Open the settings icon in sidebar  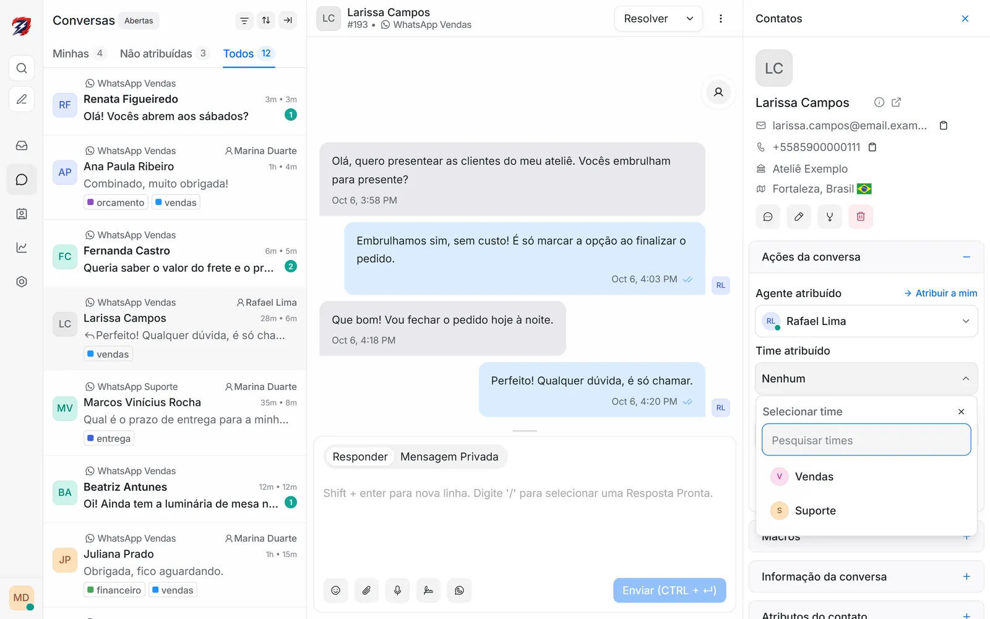click(22, 282)
